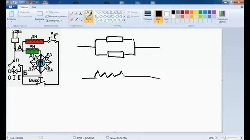The height and width of the screenshot is (140, 250).
Task: Pick the Four-point star shape
Action: click(101, 20)
